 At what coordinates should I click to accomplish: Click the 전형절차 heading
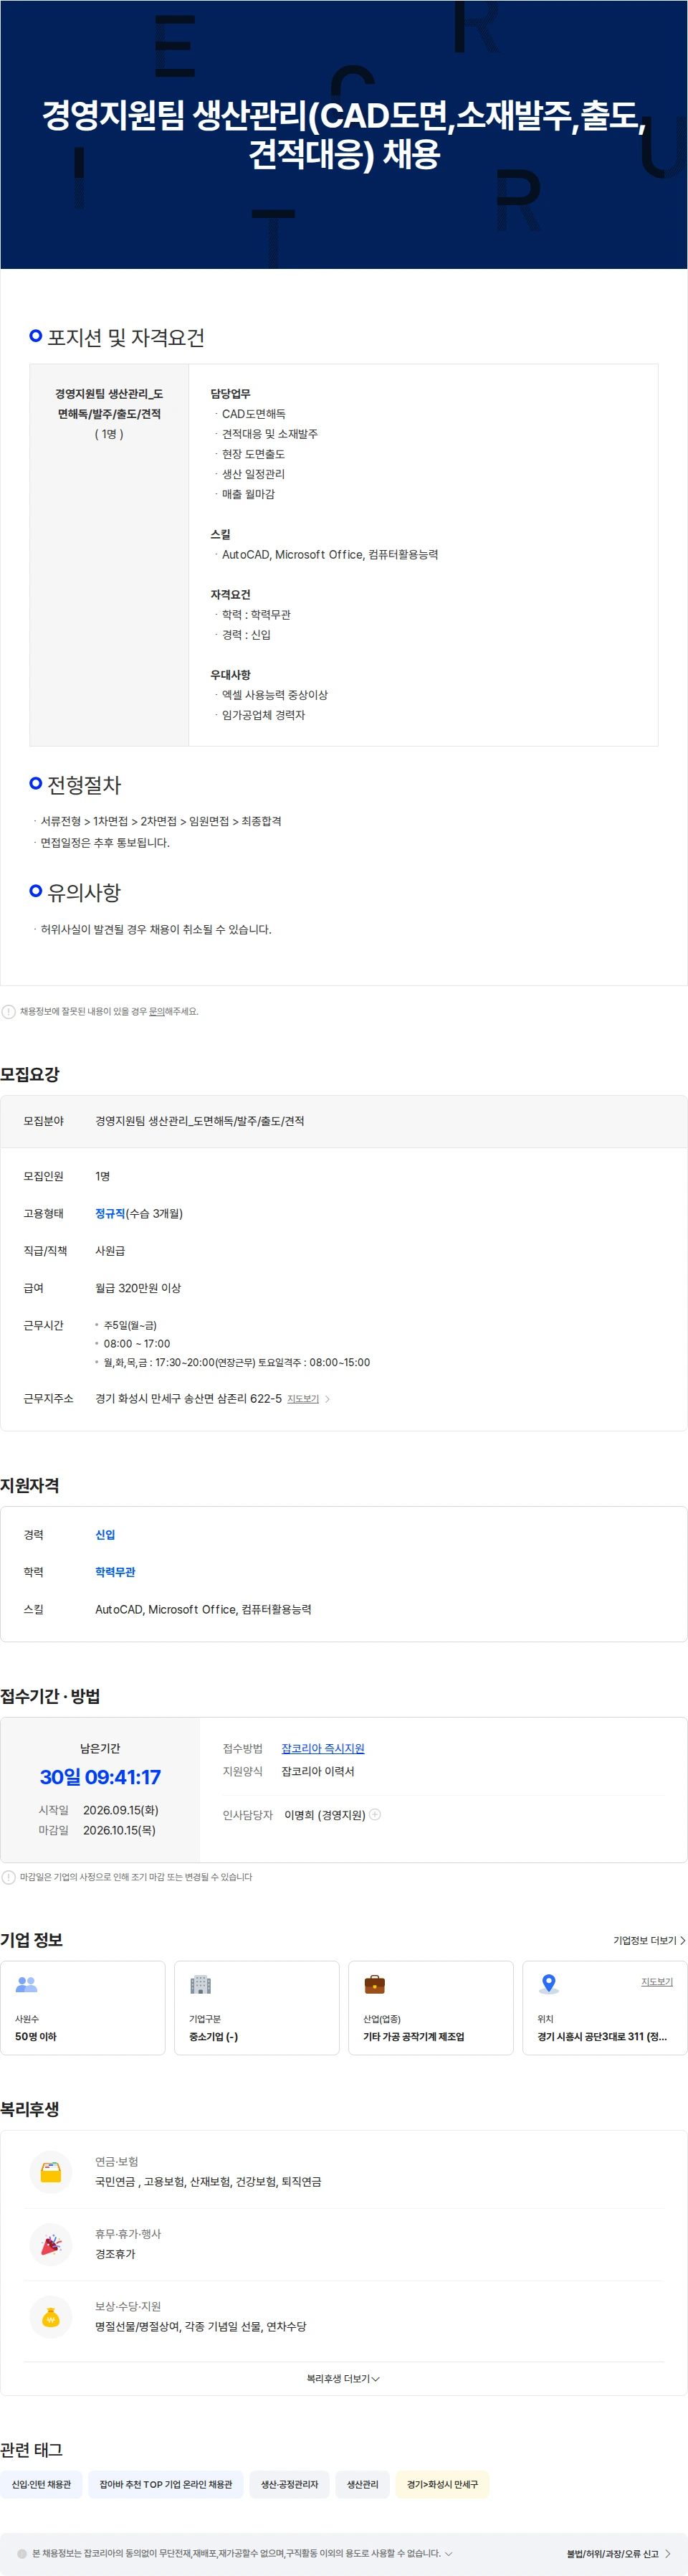click(x=84, y=785)
